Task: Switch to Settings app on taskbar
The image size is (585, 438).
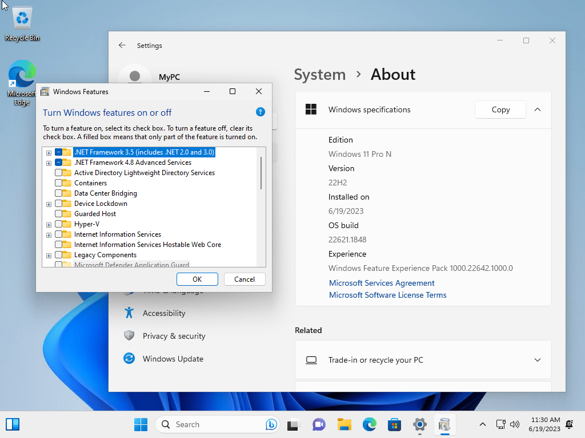Action: click(420, 424)
